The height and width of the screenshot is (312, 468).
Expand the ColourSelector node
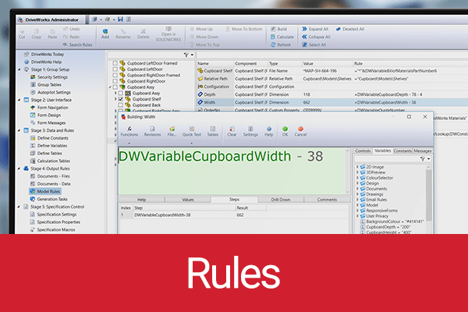coord(357,178)
